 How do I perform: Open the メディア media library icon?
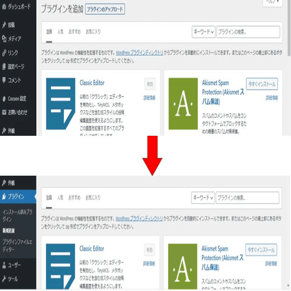pyautogui.click(x=4, y=39)
